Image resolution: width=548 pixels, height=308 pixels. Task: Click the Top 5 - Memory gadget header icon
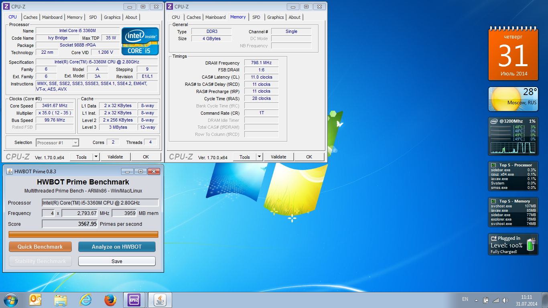494,201
